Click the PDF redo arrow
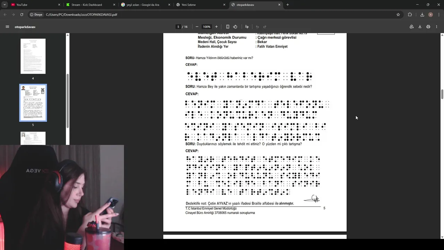The width and height of the screenshot is (444, 250). tap(265, 27)
